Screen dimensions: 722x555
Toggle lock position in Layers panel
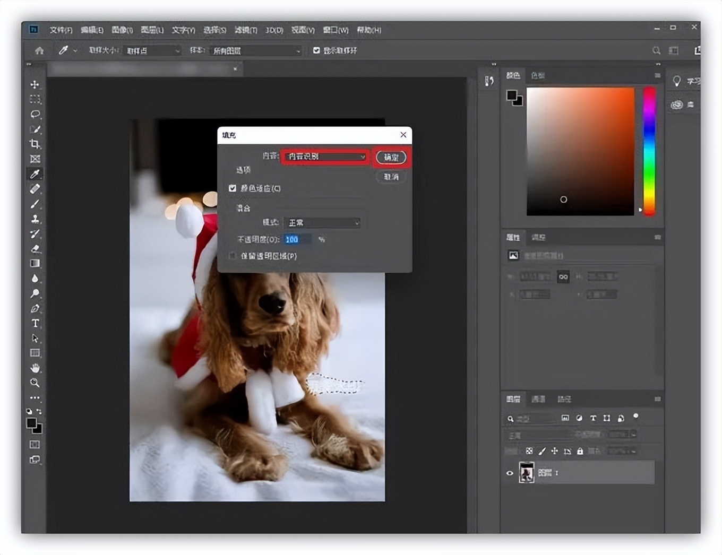(554, 451)
